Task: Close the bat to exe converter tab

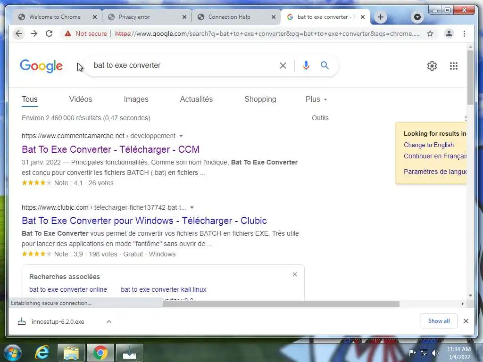Action: pyautogui.click(x=363, y=17)
